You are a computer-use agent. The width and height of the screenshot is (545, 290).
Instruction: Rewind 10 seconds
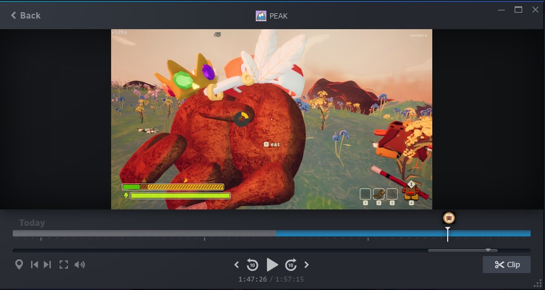pos(253,265)
